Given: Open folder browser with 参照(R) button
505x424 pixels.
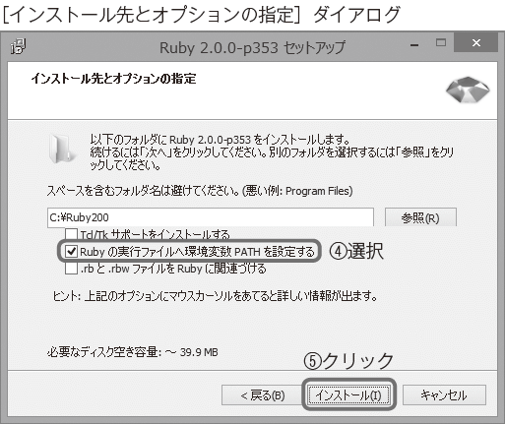Looking at the screenshot, I should click(420, 217).
